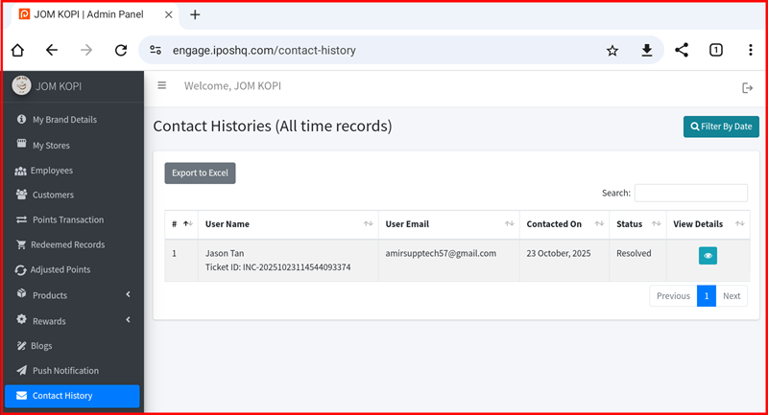Focus the Search input field
Screen dimensions: 768x415
point(690,193)
